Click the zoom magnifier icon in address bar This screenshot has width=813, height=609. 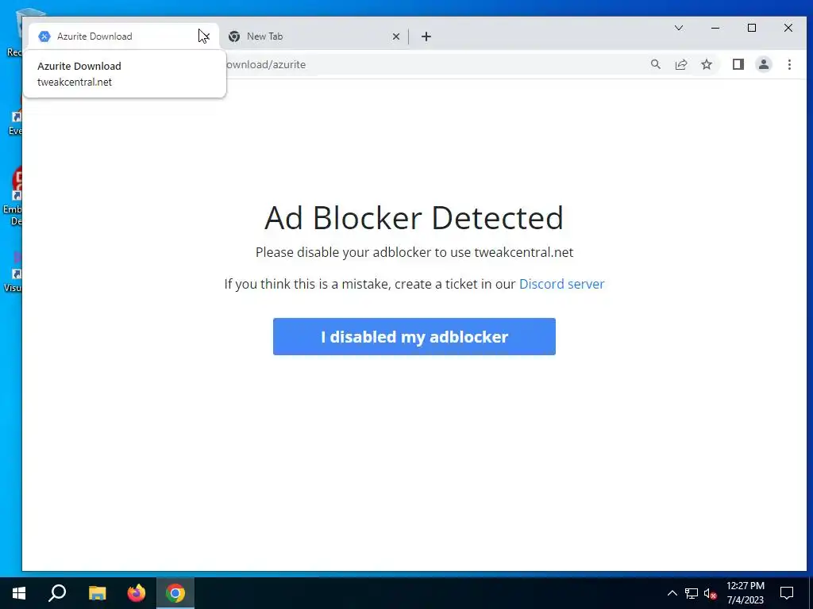tap(655, 64)
